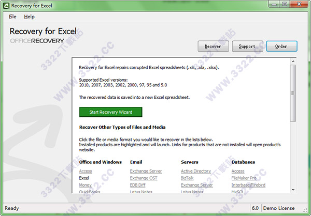311x216 pixels.
Task: Click the scroll down arrow of the content pane
Action: (293, 190)
